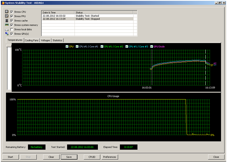Screen dimensions: 227x162
Task: Click the memory module icon
Action: pos(7,25)
